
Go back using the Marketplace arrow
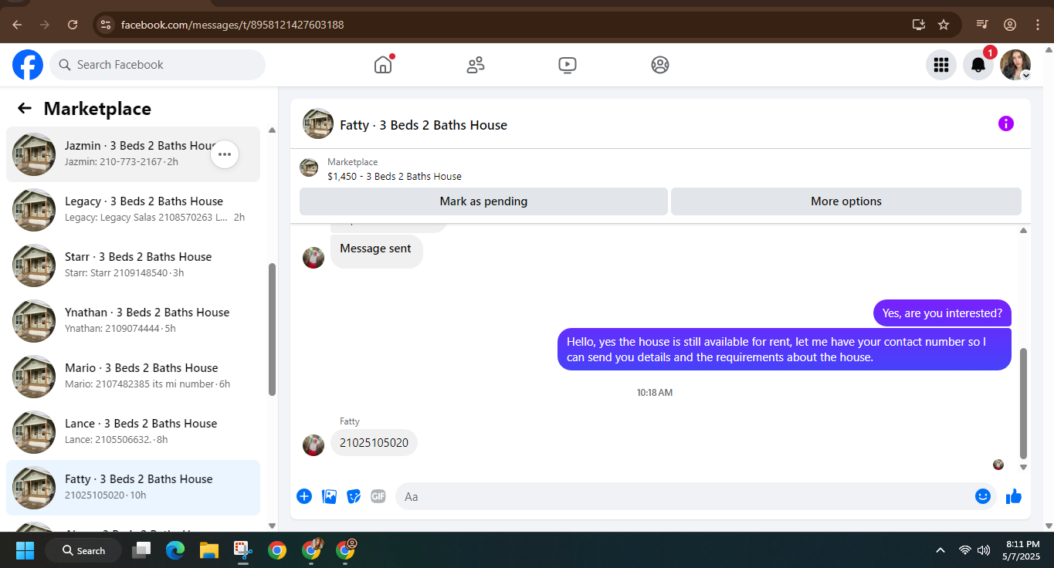pyautogui.click(x=25, y=109)
